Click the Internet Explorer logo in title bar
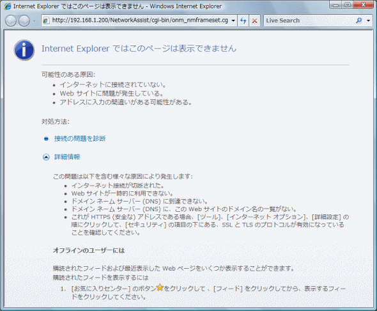 [x=8, y=6]
